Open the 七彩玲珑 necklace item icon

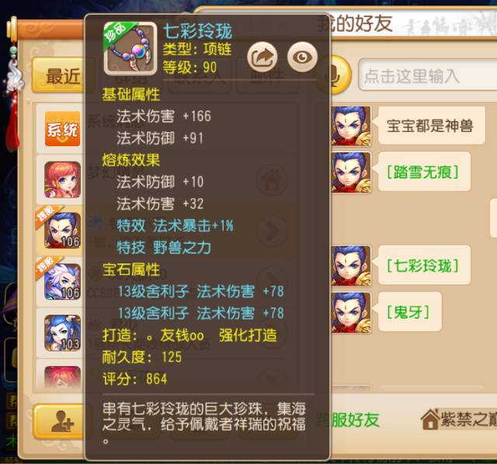[x=130, y=48]
